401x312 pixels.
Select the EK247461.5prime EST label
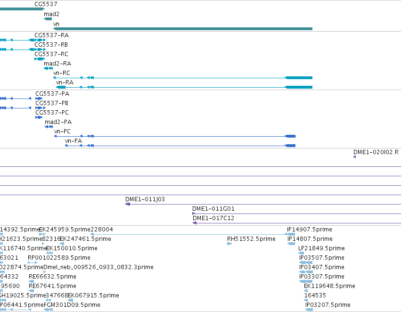[x=85, y=239]
